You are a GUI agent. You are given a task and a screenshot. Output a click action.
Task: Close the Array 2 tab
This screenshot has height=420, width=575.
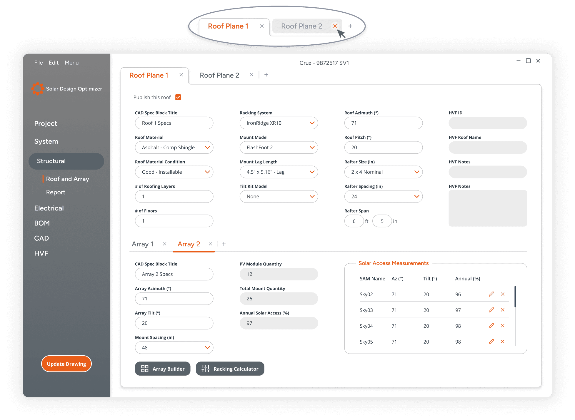coord(210,244)
